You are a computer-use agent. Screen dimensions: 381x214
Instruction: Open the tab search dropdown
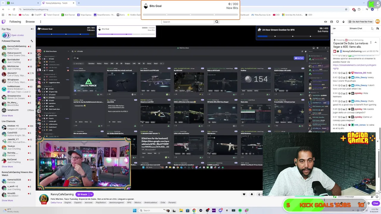(x=3, y=3)
